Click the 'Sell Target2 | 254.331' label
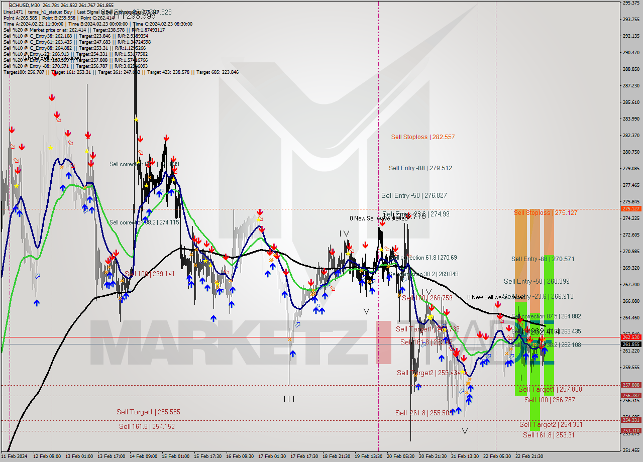 click(x=551, y=424)
